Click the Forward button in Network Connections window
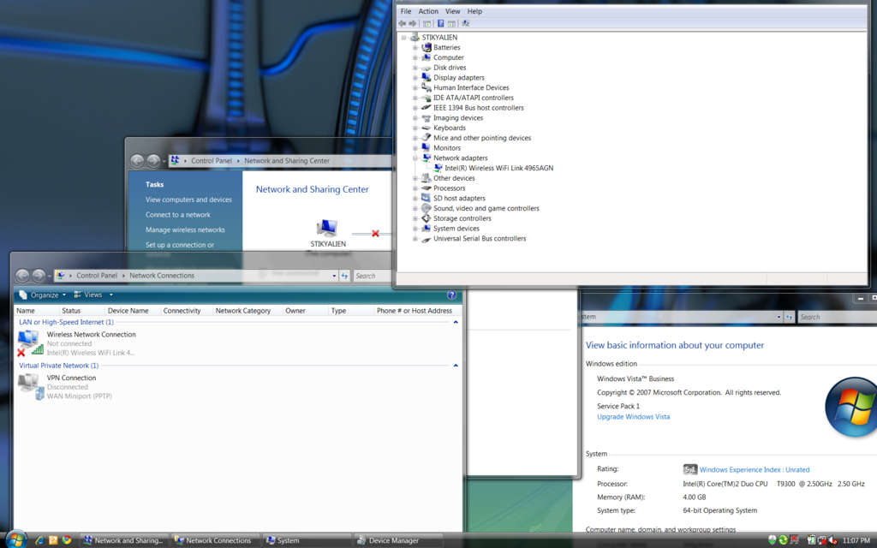Image resolution: width=877 pixels, height=548 pixels. (x=39, y=276)
